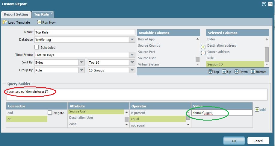
Task: Click the Load Template folder icon
Action: (5, 22)
